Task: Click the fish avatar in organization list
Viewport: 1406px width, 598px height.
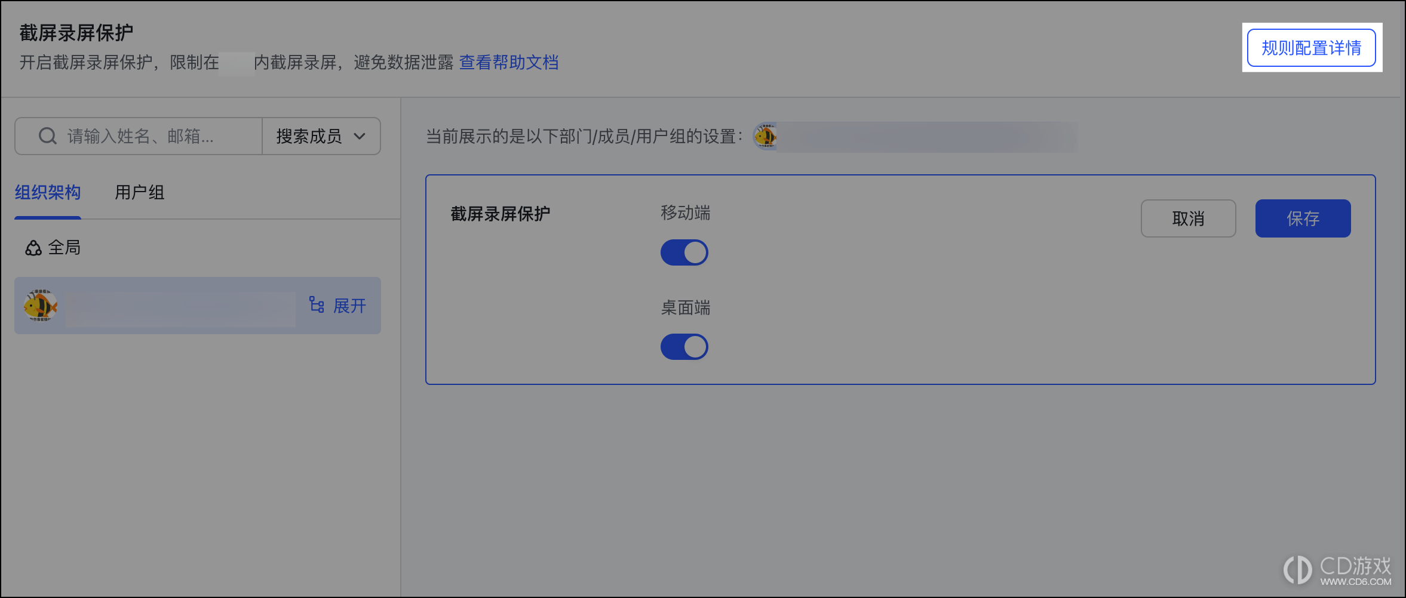Action: (40, 306)
